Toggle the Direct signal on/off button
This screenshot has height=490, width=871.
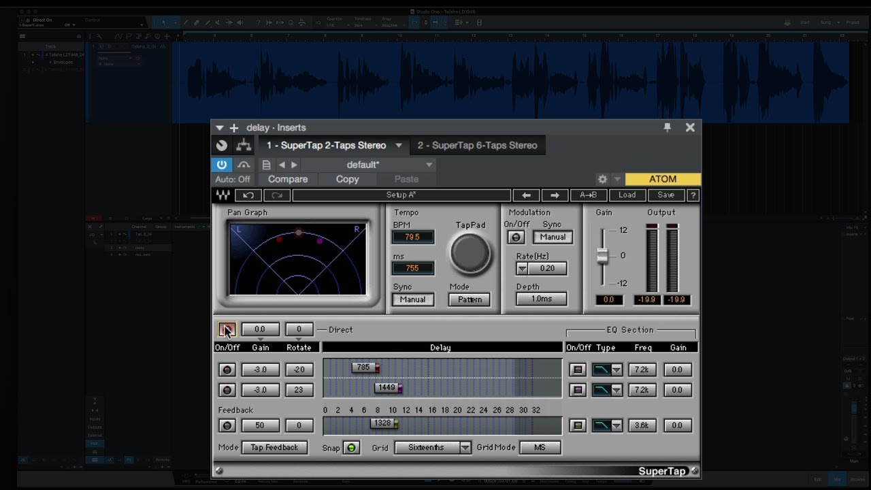[227, 329]
